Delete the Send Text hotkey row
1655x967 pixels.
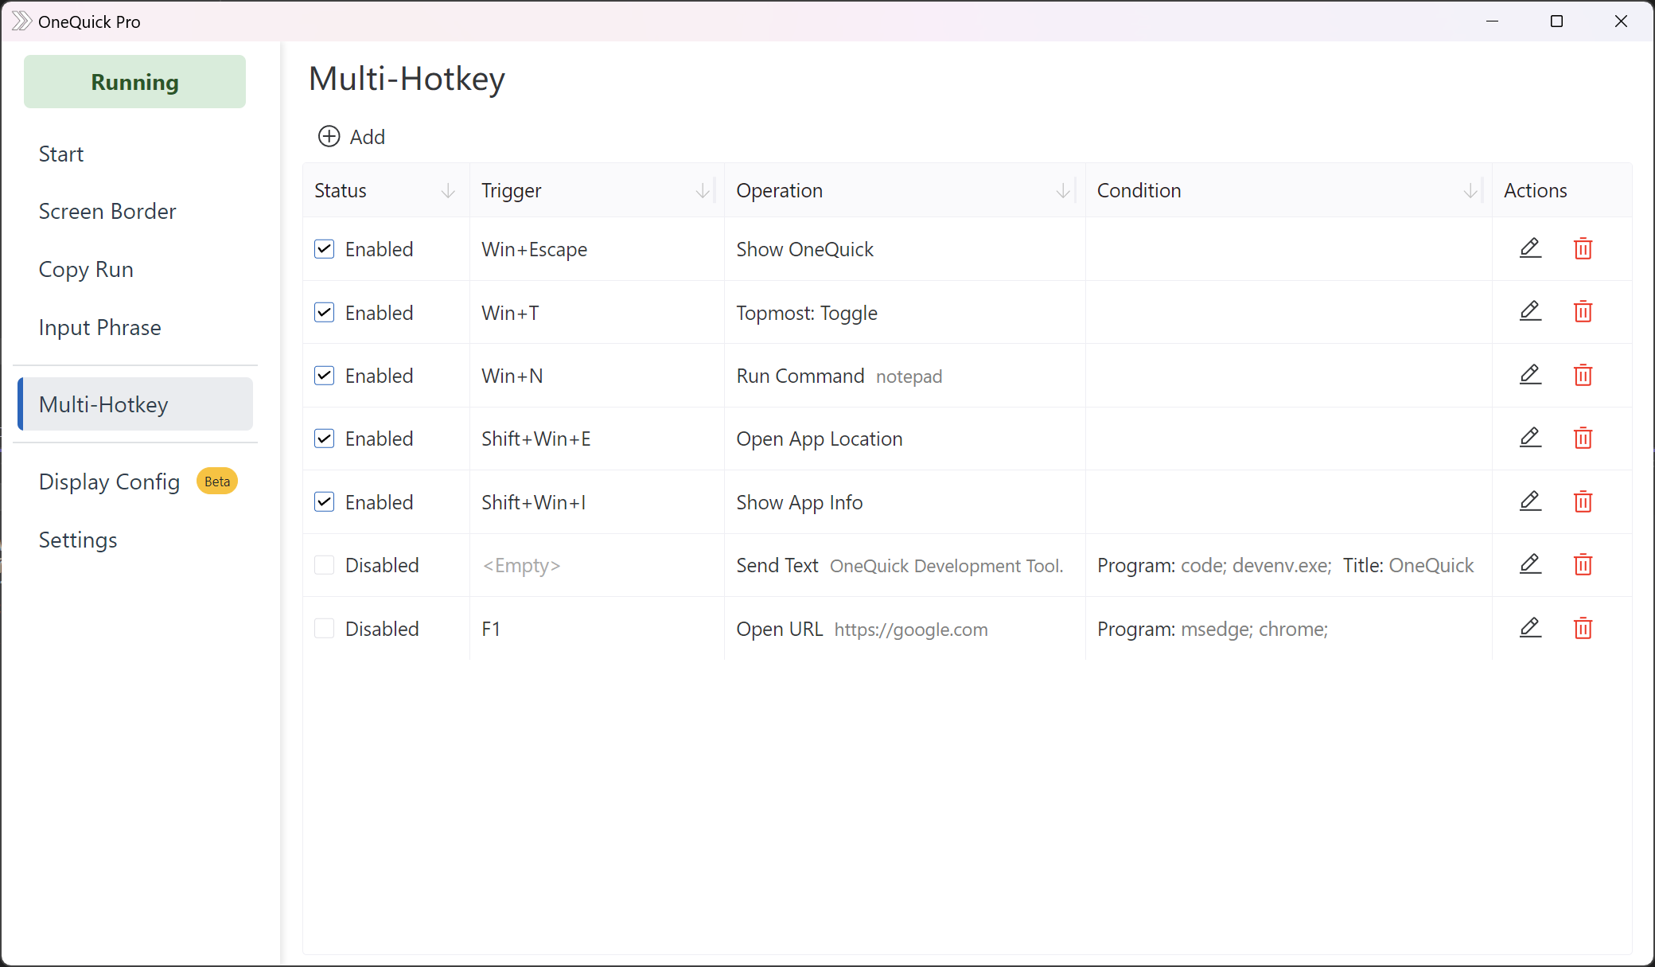[1583, 565]
